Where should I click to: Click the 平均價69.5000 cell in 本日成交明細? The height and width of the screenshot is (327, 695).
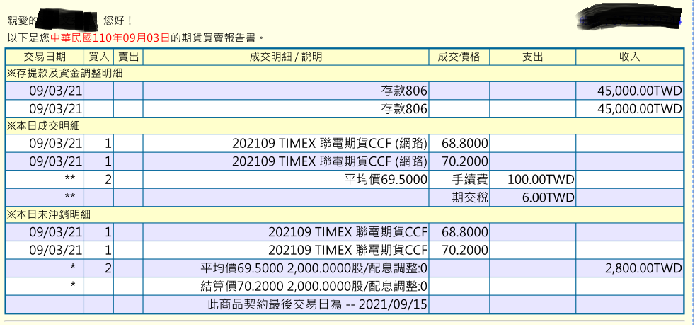386,180
